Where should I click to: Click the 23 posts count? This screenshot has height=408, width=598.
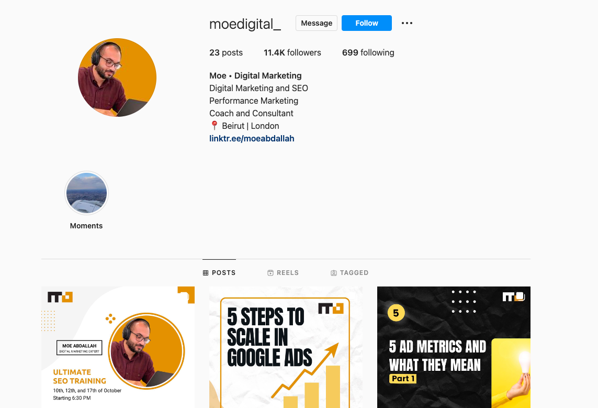(x=226, y=53)
